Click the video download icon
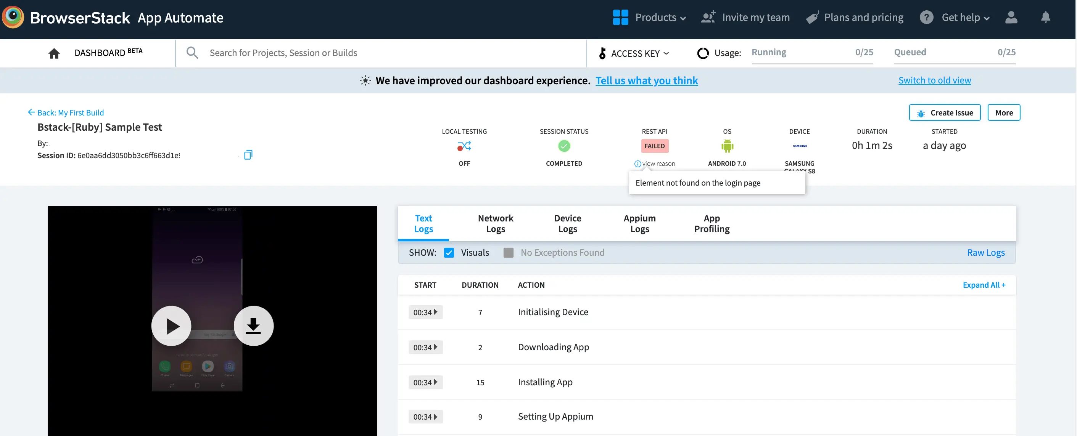This screenshot has height=436, width=1077. click(x=253, y=326)
